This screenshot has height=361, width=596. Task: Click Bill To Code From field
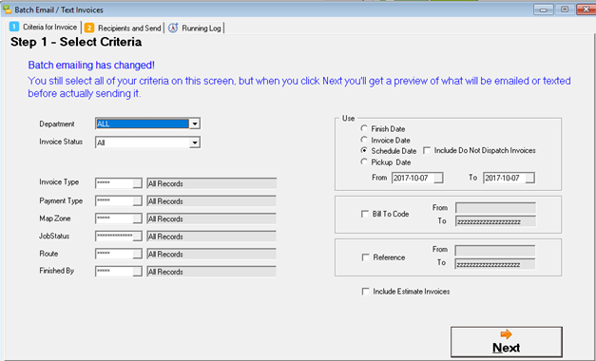pos(495,208)
